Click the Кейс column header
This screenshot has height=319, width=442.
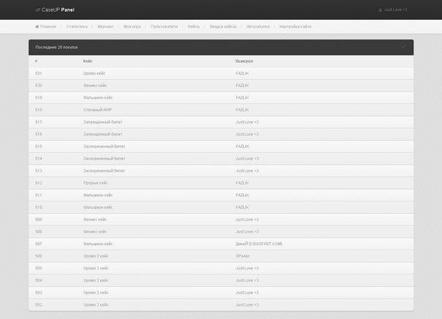(x=87, y=61)
